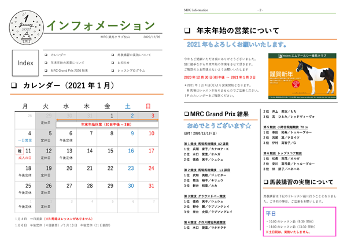347x245 pixels.
Task: Click the Index box
Action: [25, 63]
